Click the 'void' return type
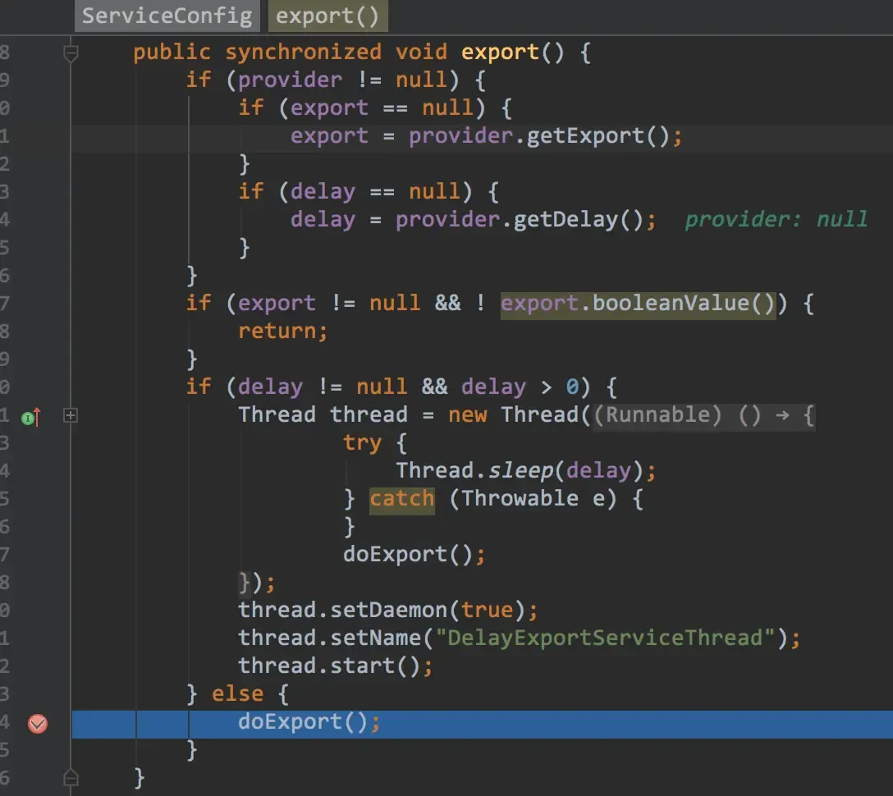This screenshot has height=796, width=893. coord(421,53)
